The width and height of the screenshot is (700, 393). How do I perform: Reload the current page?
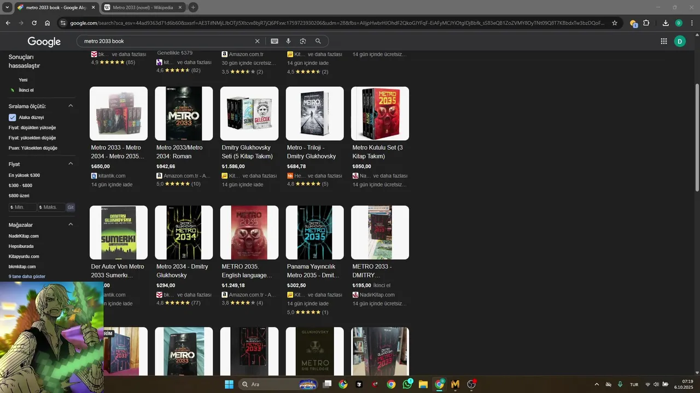[34, 23]
